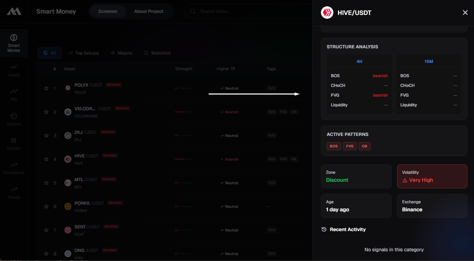Select the Top Setups filter

pos(84,53)
